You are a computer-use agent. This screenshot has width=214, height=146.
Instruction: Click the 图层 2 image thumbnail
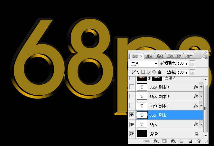(x=142, y=78)
